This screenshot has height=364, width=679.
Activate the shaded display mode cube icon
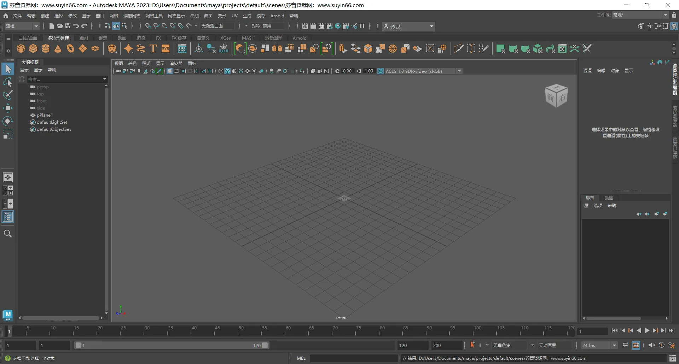227,71
